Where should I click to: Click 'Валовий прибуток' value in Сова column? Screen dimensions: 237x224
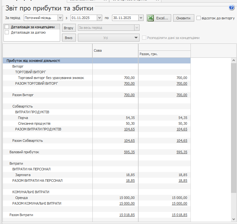(x=129, y=152)
